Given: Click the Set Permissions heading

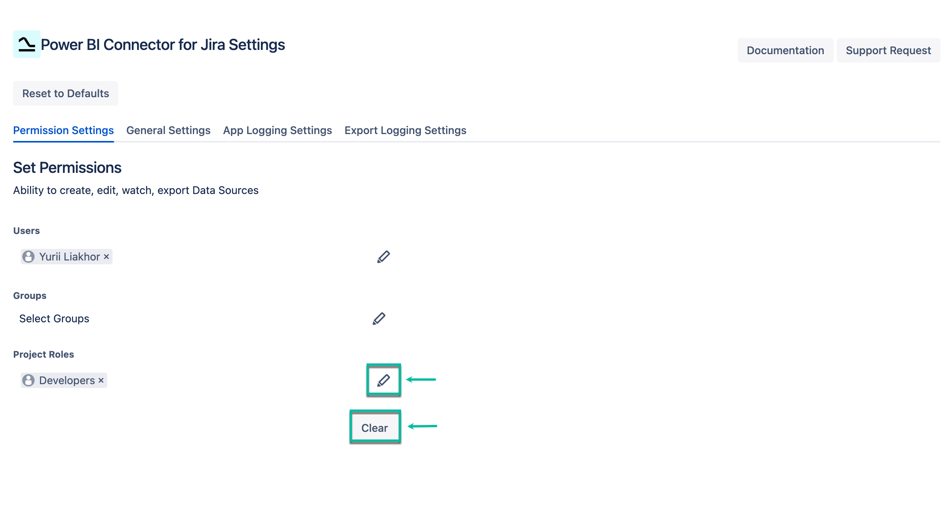Looking at the screenshot, I should (x=67, y=167).
